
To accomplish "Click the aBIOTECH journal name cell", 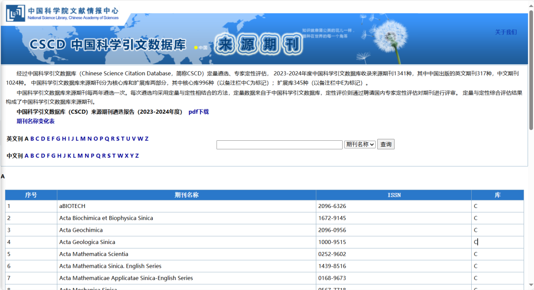I will (x=72, y=206).
